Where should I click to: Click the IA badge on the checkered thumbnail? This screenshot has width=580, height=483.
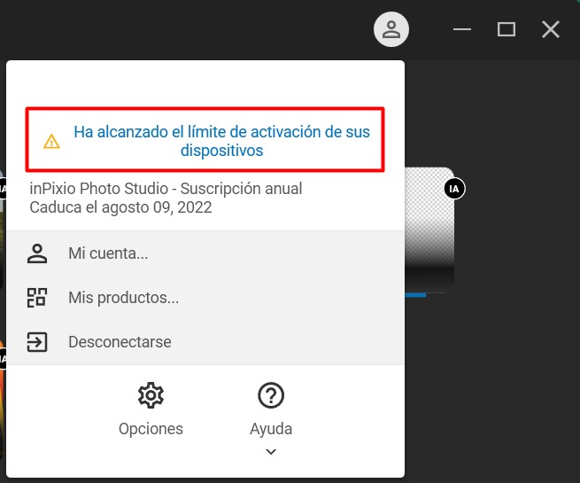(x=454, y=189)
